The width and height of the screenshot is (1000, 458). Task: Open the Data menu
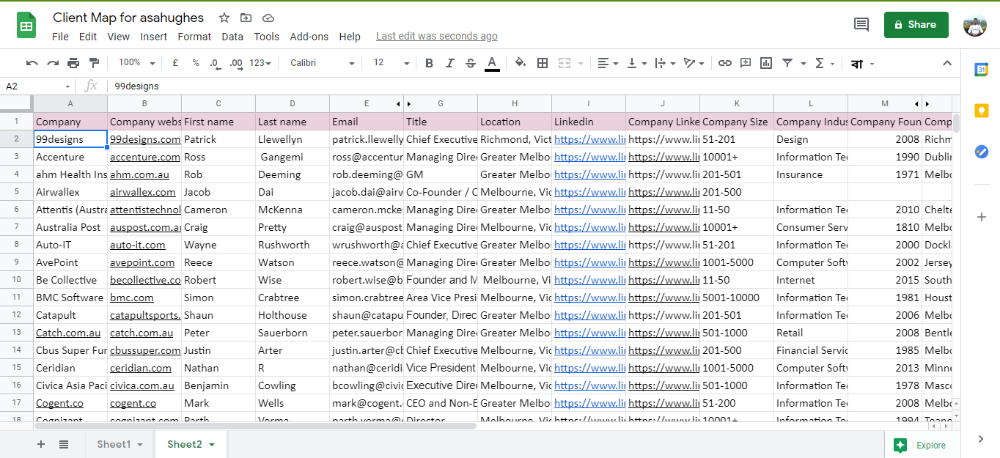click(232, 36)
